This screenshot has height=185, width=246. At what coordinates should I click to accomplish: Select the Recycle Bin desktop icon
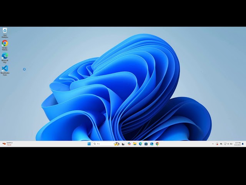[x=5, y=32]
